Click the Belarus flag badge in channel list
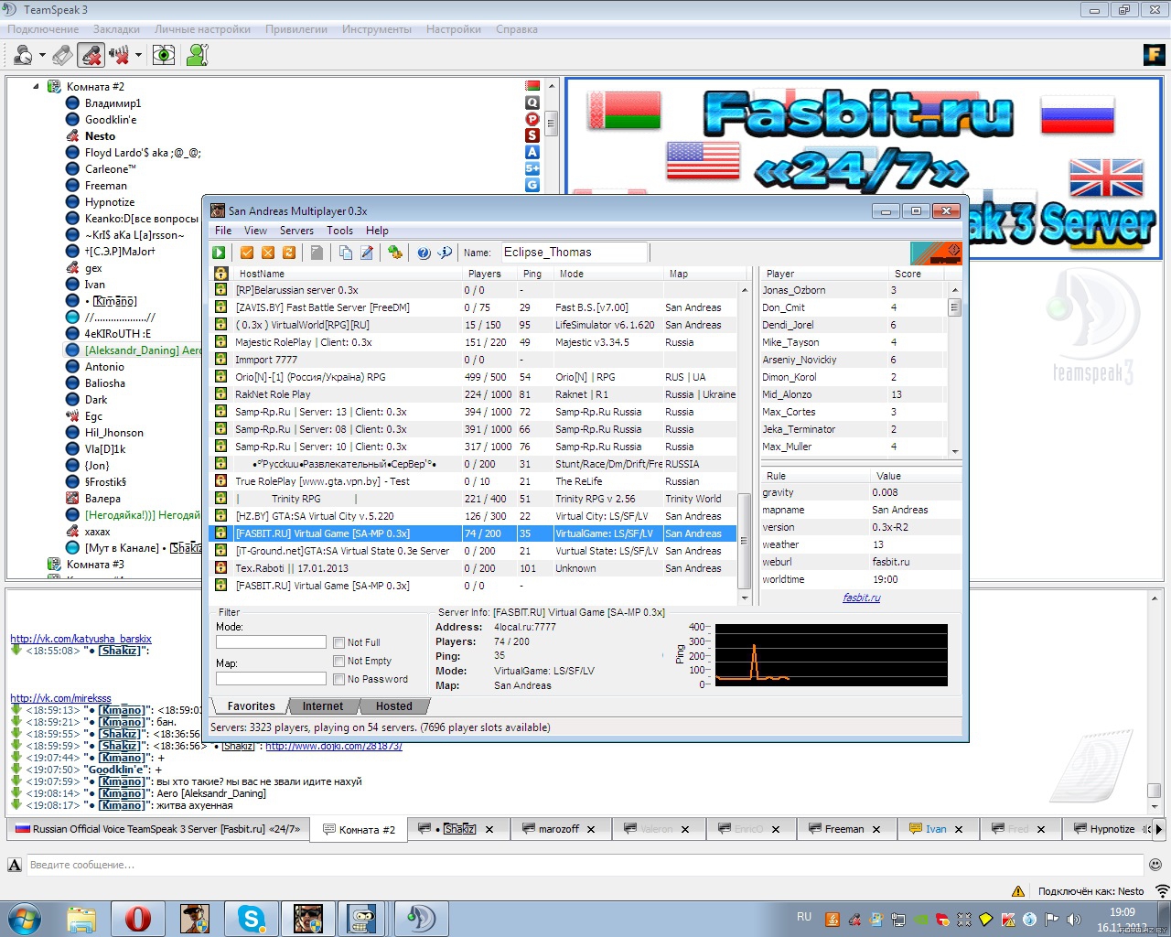Screen dimensions: 1171x937 532,86
